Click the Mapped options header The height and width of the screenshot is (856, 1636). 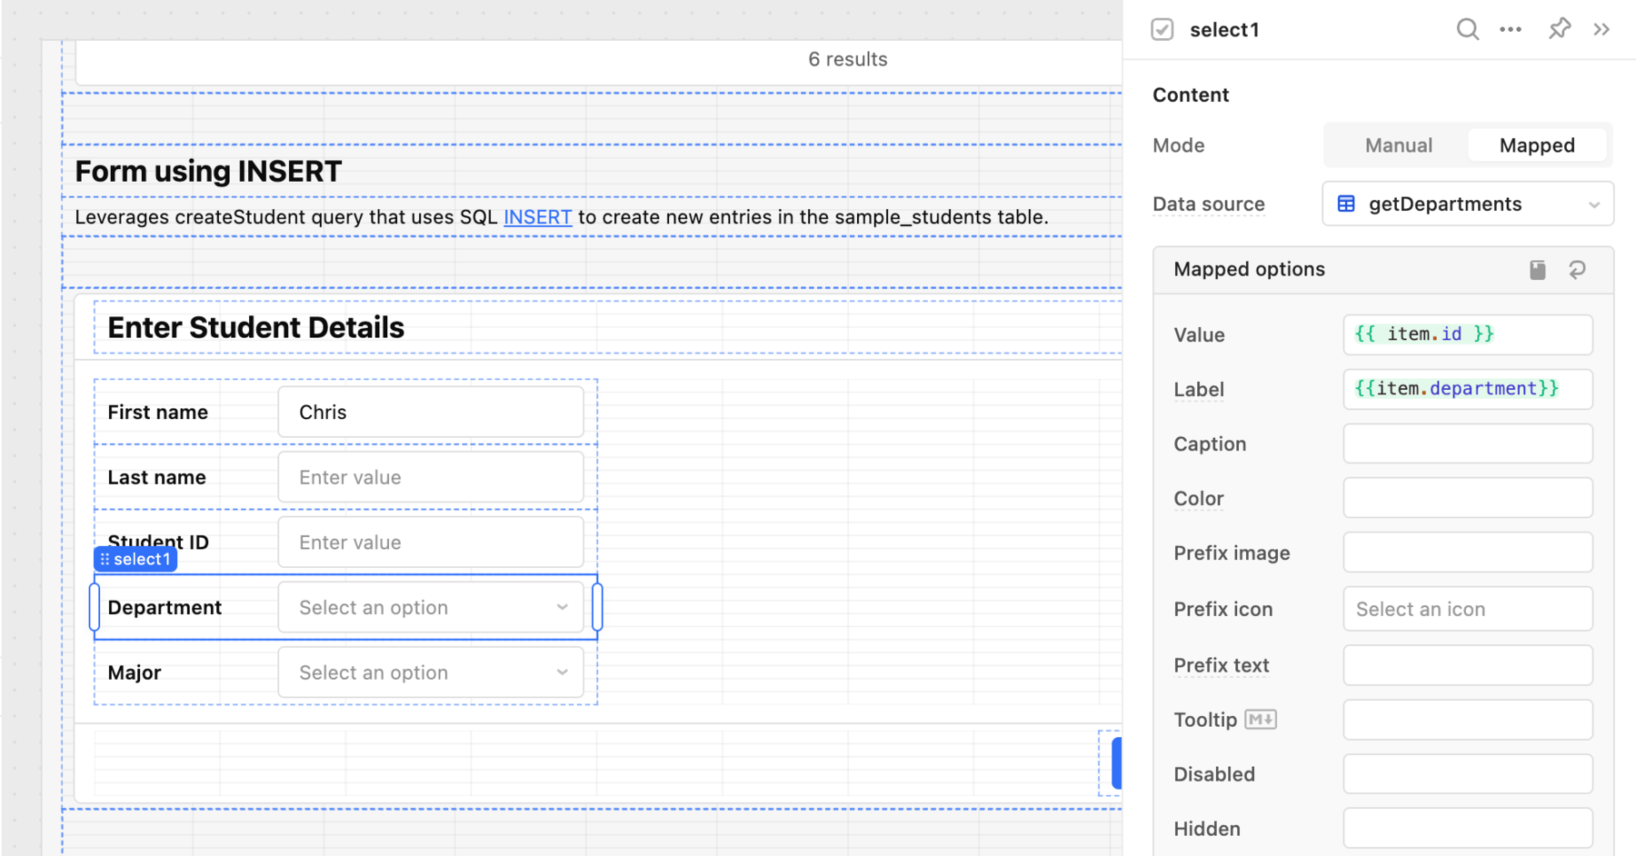point(1249,269)
